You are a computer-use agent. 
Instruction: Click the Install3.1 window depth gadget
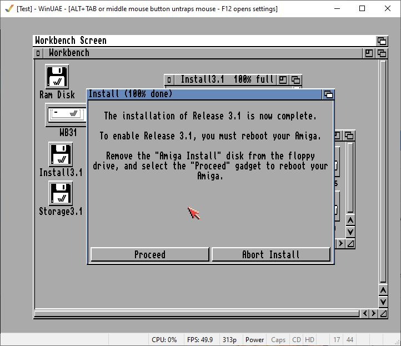click(295, 80)
